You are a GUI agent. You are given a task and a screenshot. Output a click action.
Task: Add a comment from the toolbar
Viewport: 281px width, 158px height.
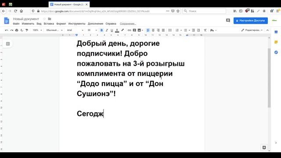(134, 30)
